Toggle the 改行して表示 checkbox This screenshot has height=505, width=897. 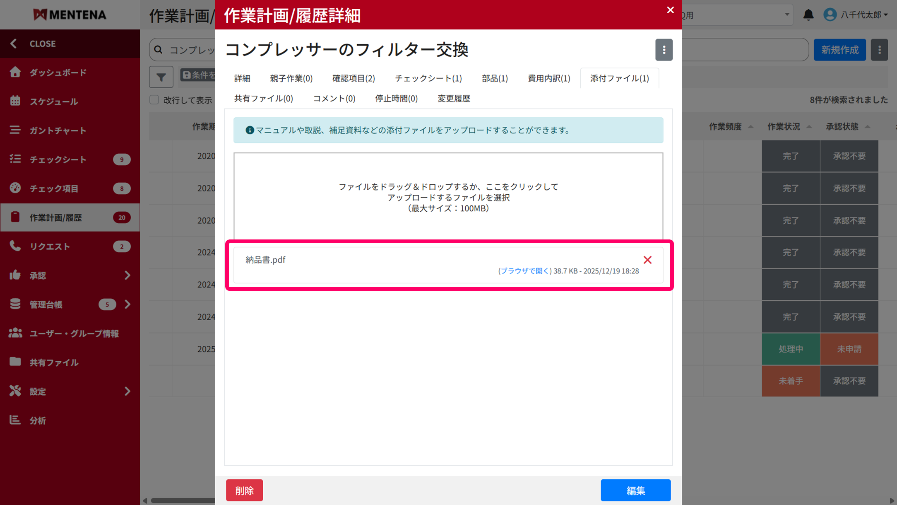click(154, 100)
